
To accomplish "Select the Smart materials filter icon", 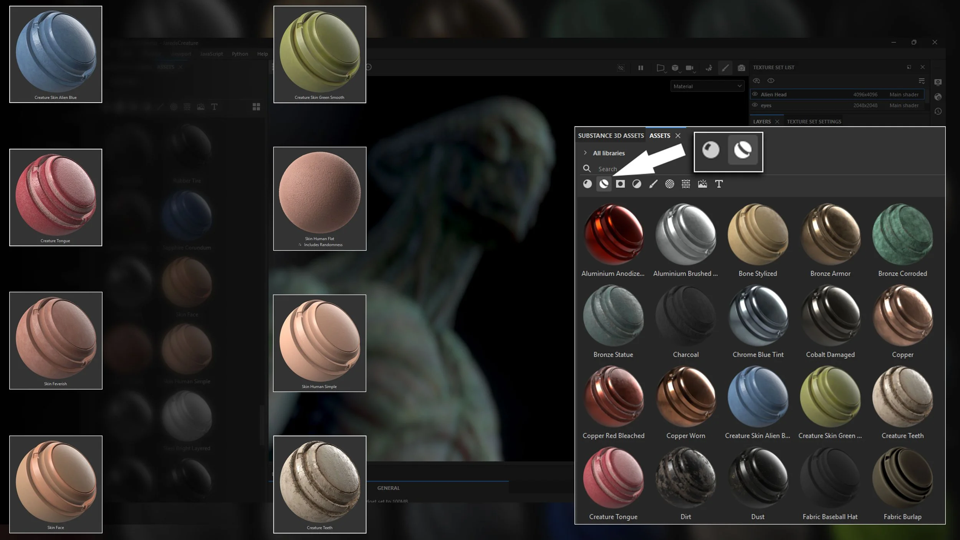I will [604, 184].
